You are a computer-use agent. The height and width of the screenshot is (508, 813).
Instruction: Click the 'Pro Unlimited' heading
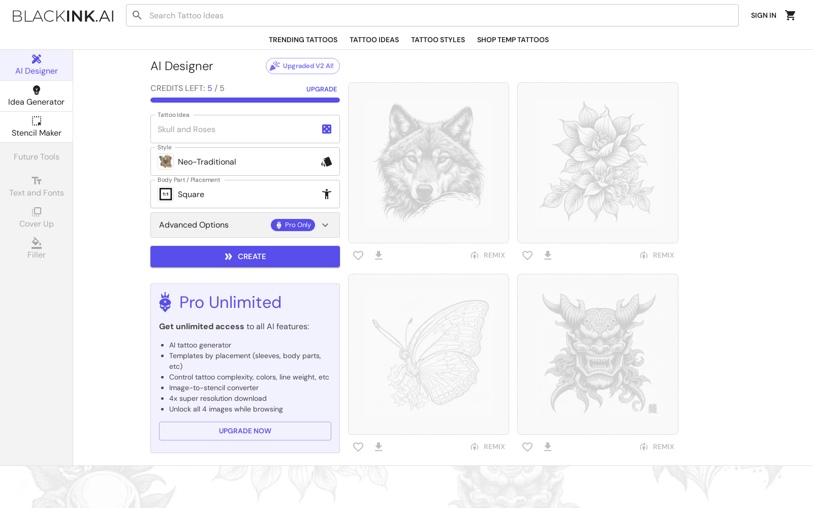click(230, 302)
